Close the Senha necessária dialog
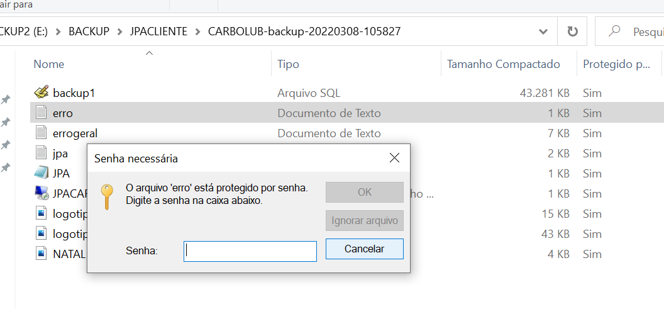 pos(394,158)
